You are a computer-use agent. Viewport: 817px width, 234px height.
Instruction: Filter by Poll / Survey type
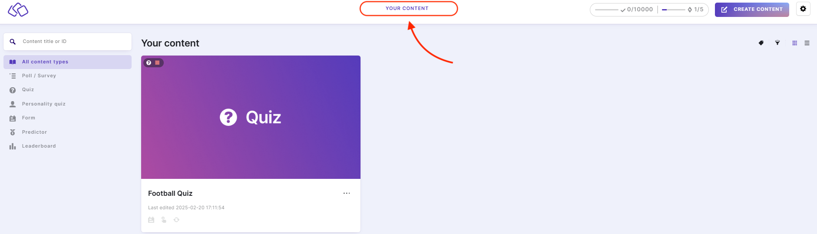[x=39, y=76]
